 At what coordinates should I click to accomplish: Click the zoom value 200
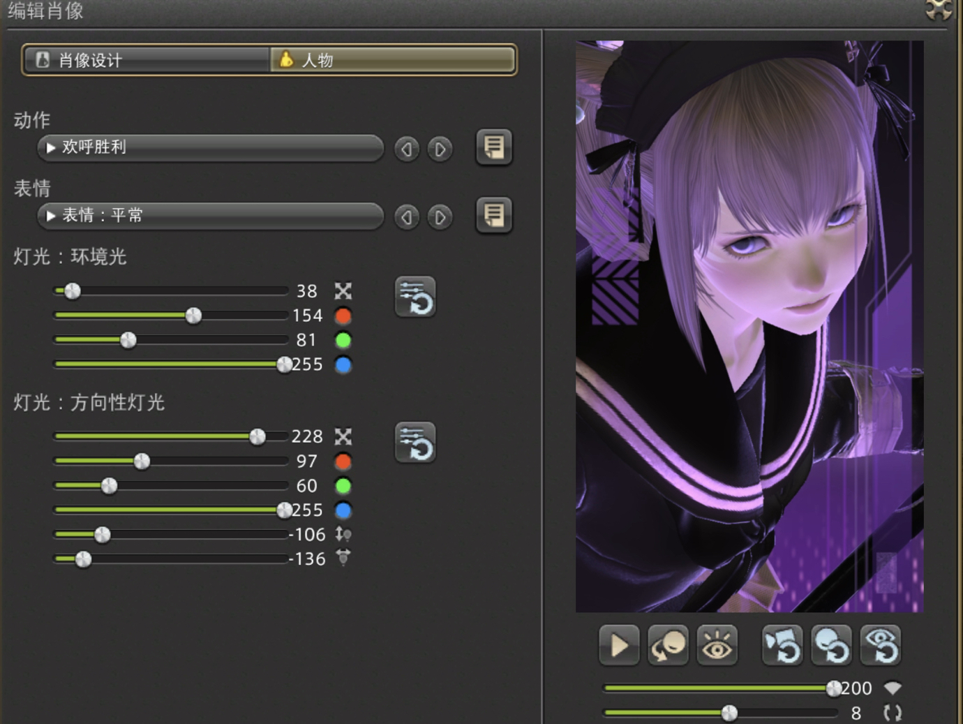[857, 688]
